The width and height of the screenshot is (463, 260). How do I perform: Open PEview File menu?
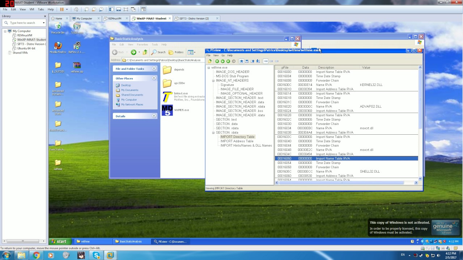coord(208,56)
